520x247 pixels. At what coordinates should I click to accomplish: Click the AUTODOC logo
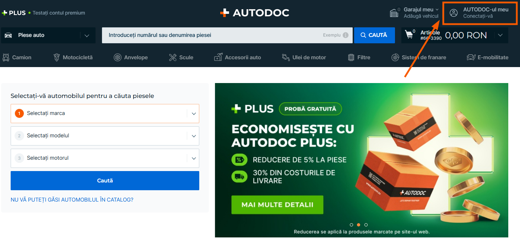click(x=255, y=13)
